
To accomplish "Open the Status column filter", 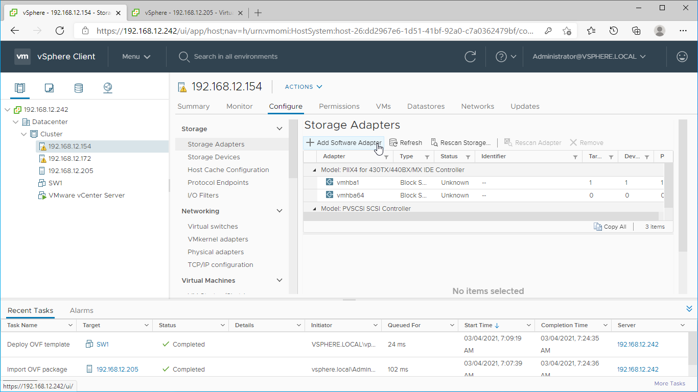I will [x=468, y=157].
